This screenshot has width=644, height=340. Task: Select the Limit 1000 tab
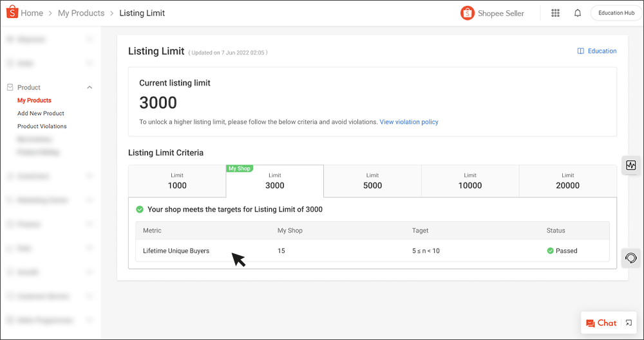click(x=177, y=181)
